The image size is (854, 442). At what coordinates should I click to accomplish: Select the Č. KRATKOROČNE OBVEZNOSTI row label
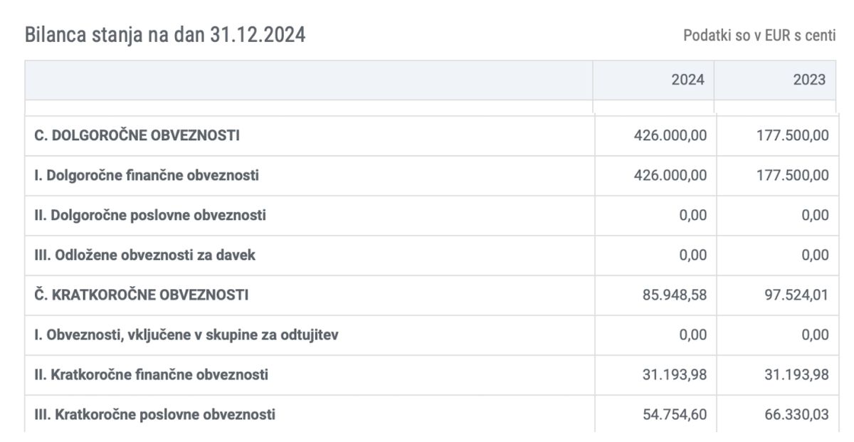(141, 295)
